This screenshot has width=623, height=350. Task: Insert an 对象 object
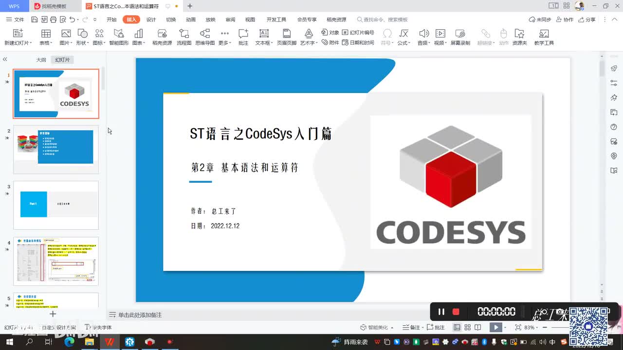(330, 33)
